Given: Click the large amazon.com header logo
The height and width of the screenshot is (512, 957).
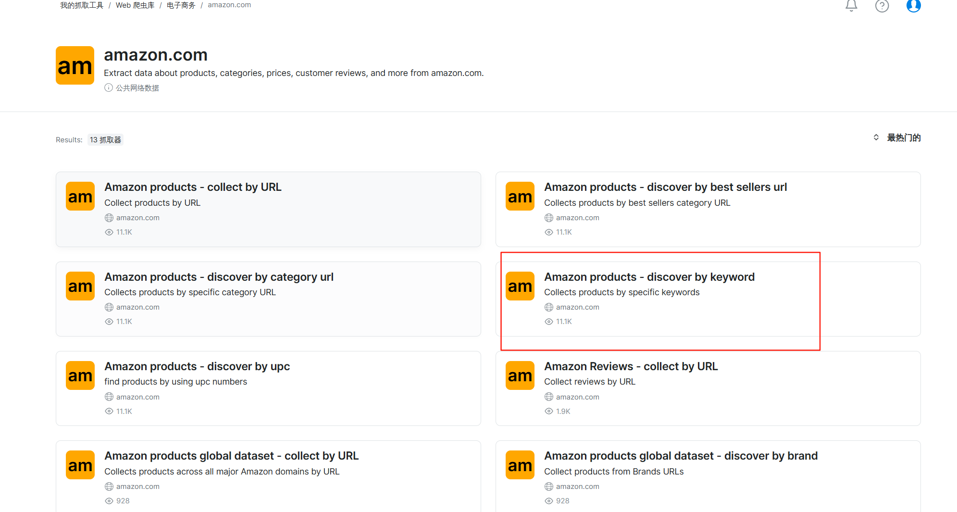Looking at the screenshot, I should click(75, 65).
